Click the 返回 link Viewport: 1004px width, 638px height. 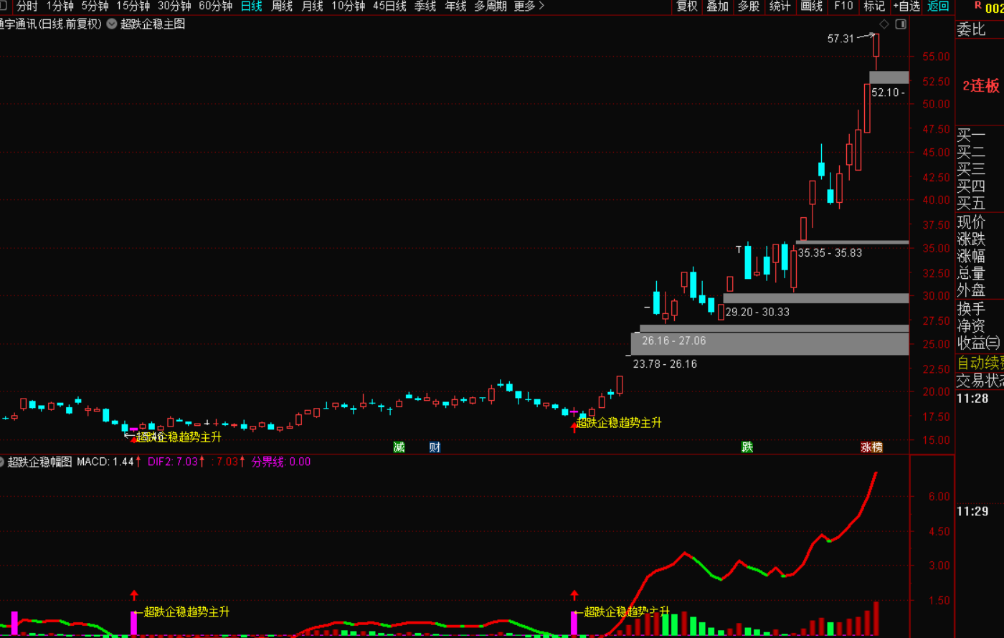click(x=938, y=6)
